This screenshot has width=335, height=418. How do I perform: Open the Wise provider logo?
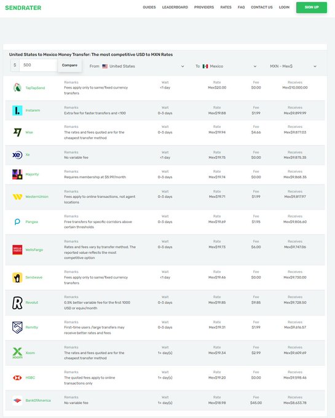click(17, 132)
